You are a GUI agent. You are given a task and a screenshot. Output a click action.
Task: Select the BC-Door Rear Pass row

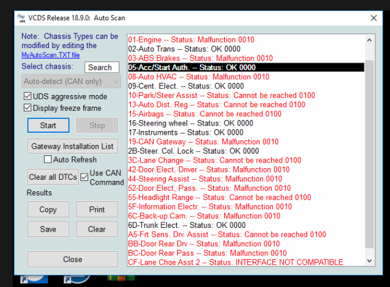pyautogui.click(x=246, y=253)
